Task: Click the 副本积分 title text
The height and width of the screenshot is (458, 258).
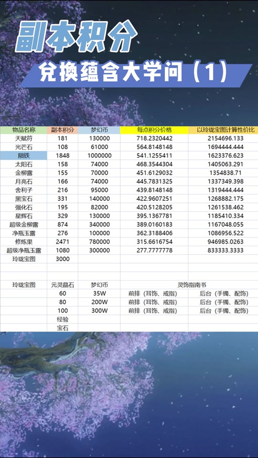Action: 76,37
